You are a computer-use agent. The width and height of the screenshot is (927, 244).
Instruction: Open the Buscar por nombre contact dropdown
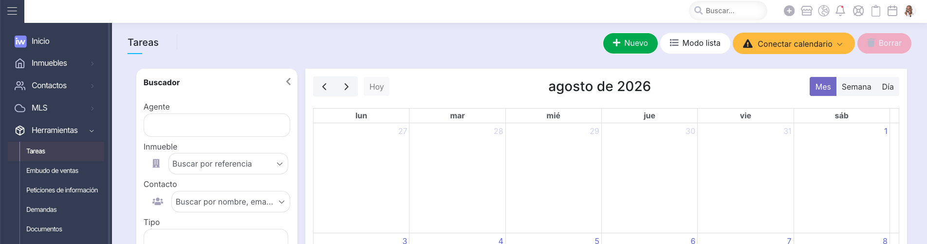(230, 202)
